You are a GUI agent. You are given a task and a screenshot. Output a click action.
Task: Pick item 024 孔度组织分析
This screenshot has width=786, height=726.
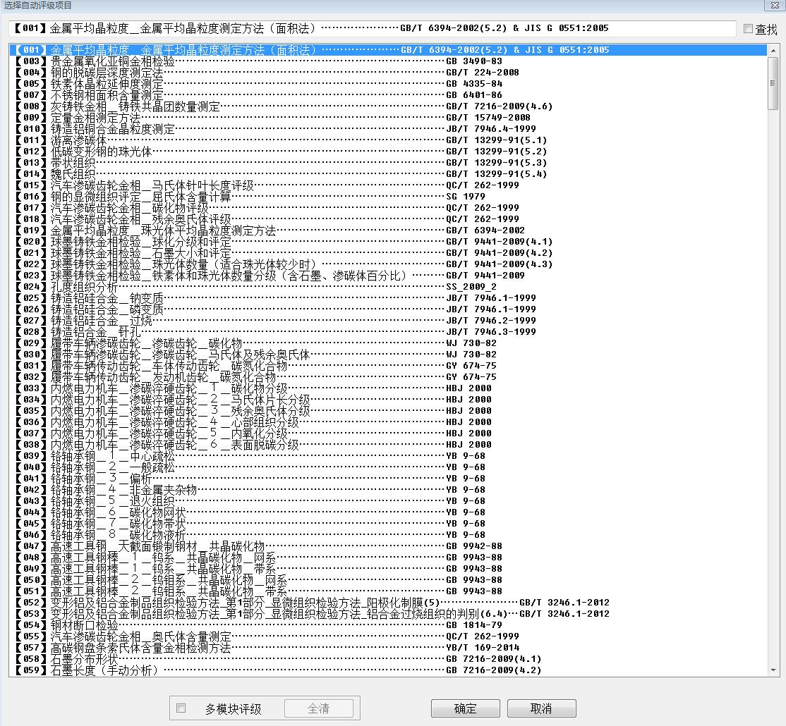(x=83, y=287)
